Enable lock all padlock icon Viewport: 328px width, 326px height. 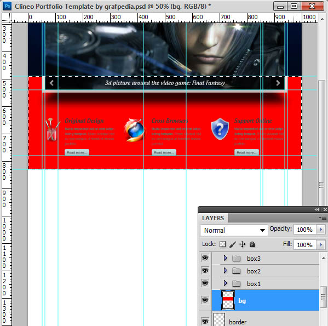tap(252, 244)
